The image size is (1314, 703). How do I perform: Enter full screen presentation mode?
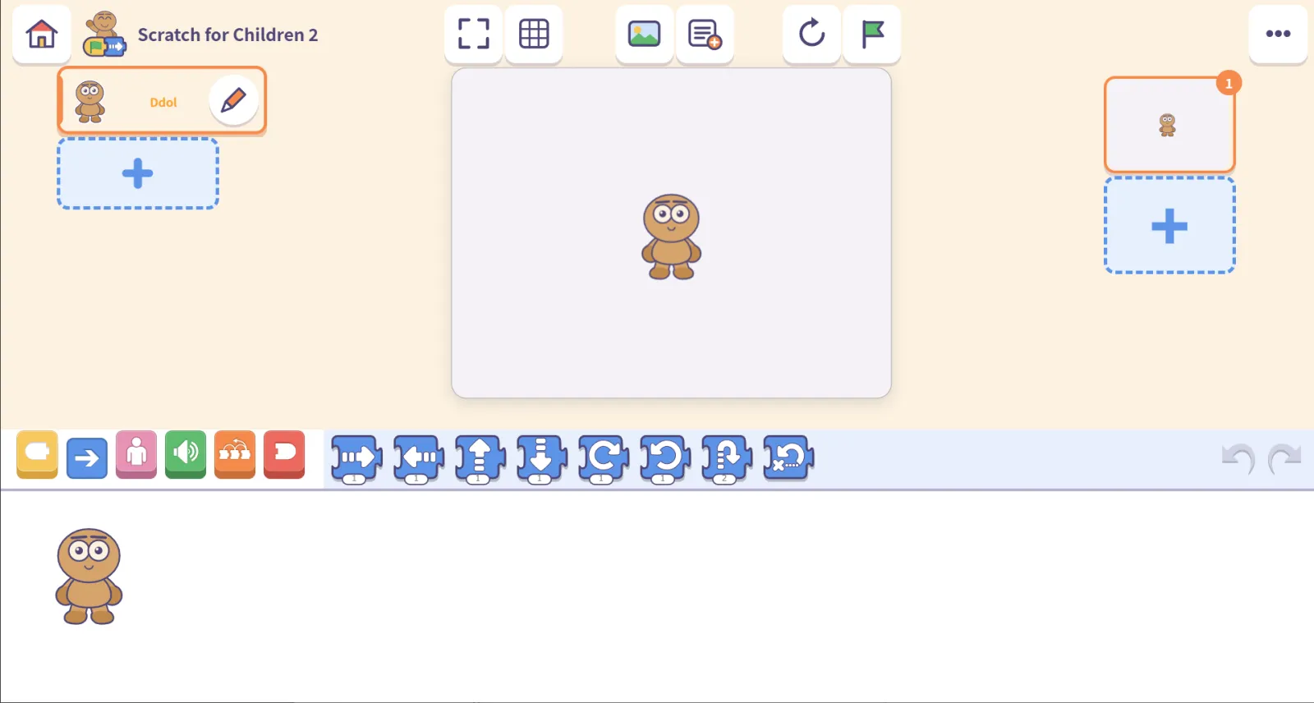pyautogui.click(x=473, y=34)
